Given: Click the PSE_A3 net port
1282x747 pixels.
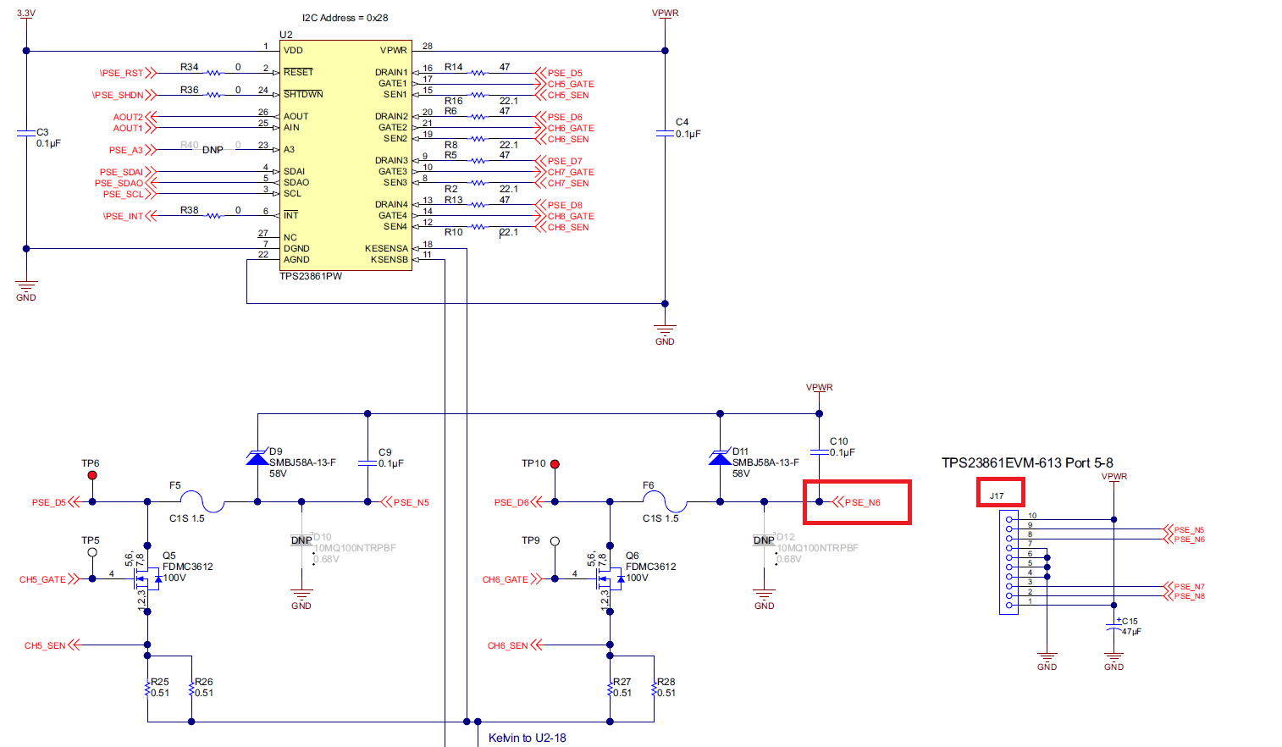Looking at the screenshot, I should click(132, 150).
